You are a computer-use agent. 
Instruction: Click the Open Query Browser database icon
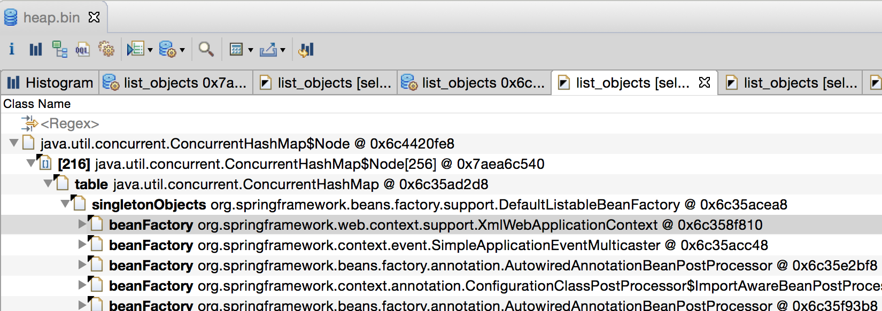coord(167,50)
